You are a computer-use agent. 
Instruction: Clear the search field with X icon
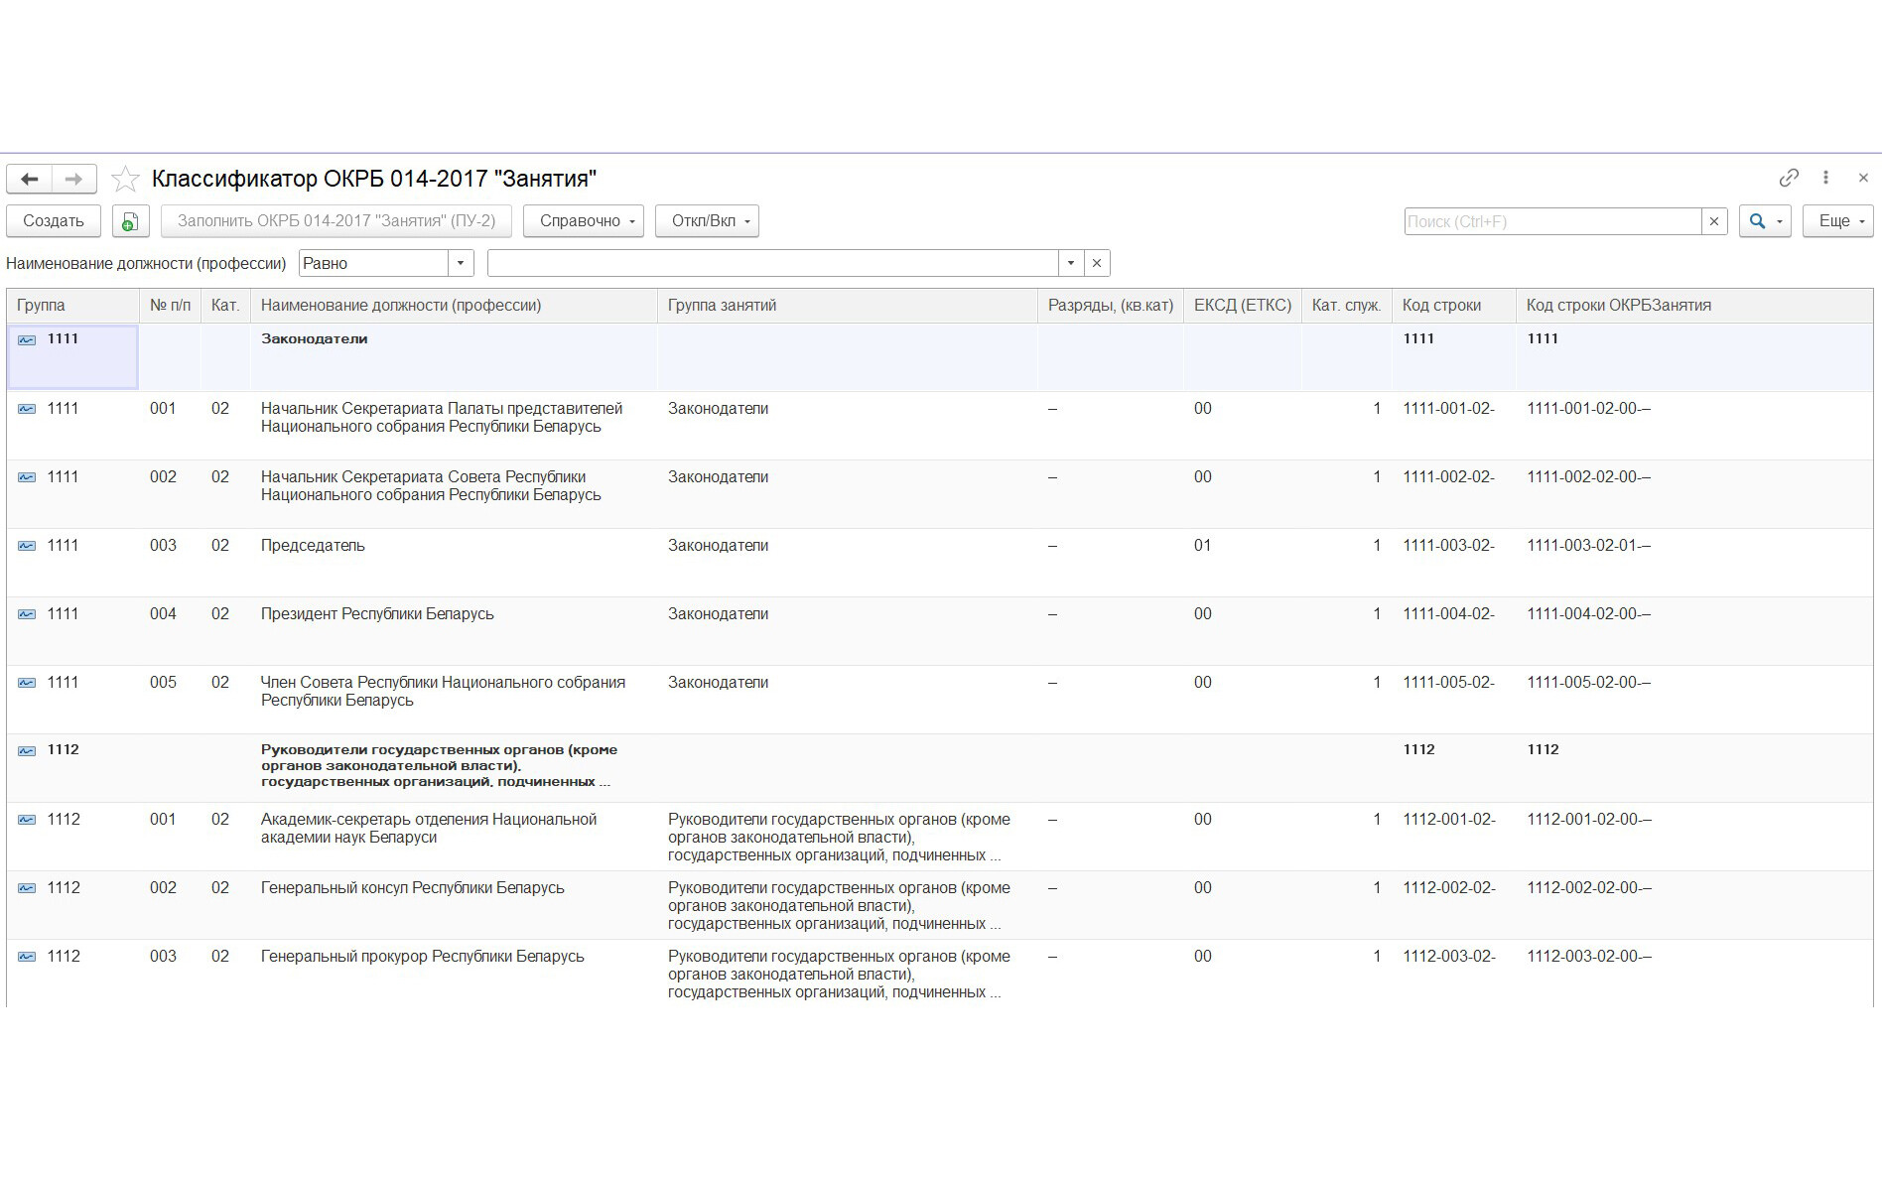pos(1714,221)
